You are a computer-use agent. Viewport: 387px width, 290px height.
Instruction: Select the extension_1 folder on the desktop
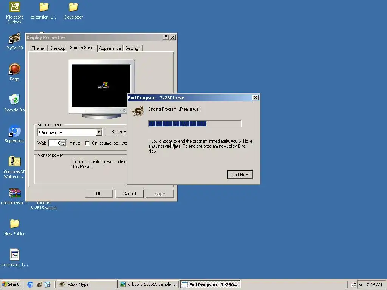coord(44,11)
